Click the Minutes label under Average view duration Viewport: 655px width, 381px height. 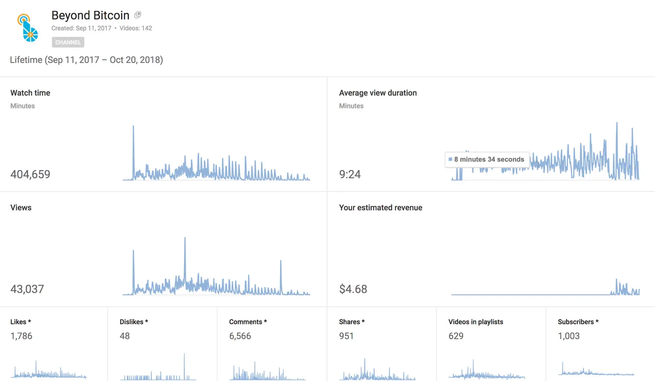click(351, 106)
